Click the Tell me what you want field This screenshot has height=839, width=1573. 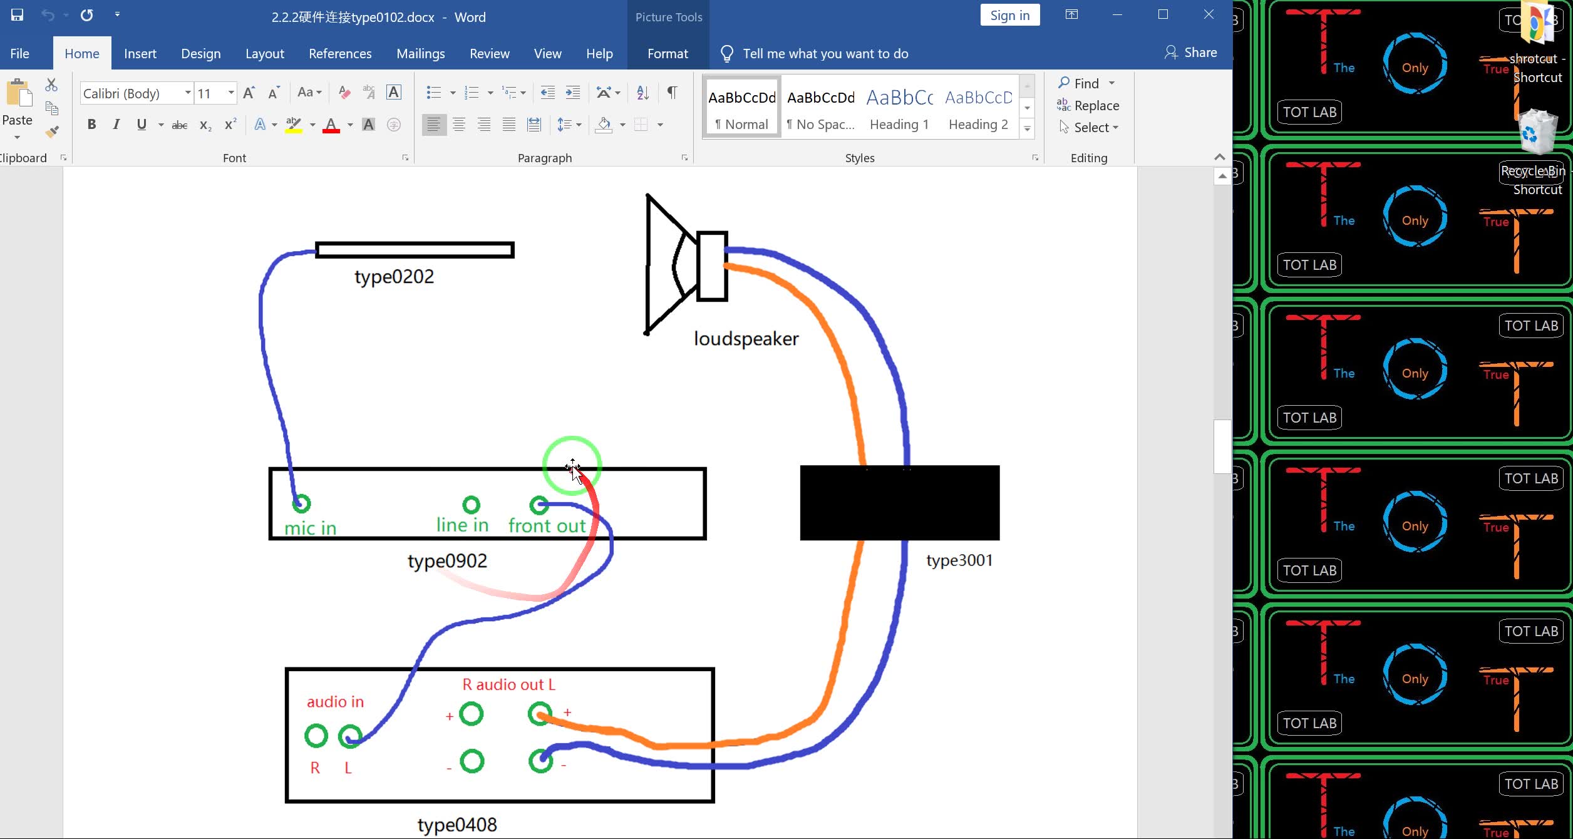click(825, 54)
